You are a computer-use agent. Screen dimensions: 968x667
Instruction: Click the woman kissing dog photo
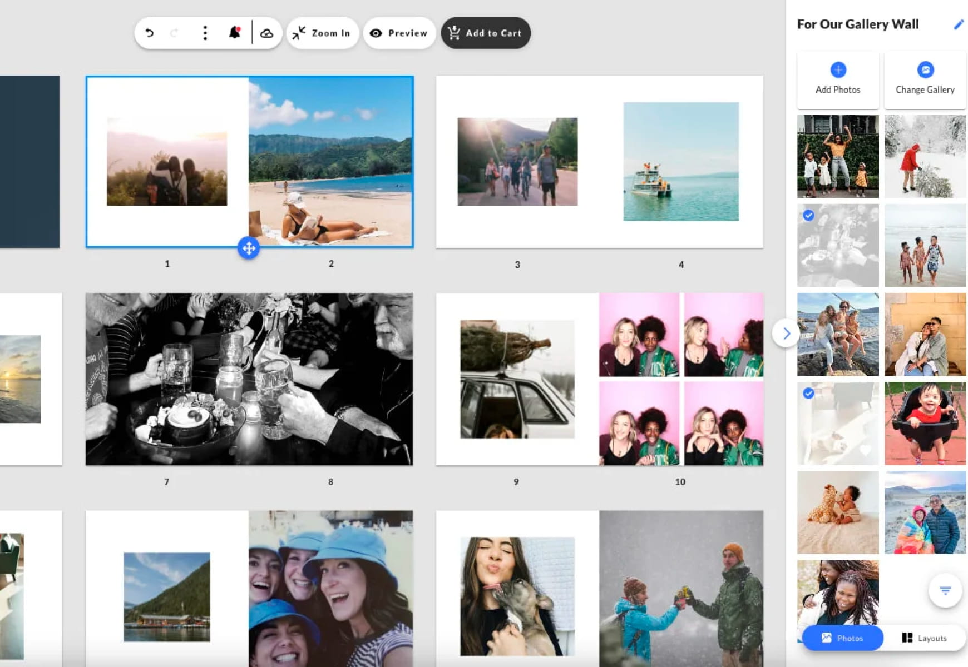click(517, 596)
